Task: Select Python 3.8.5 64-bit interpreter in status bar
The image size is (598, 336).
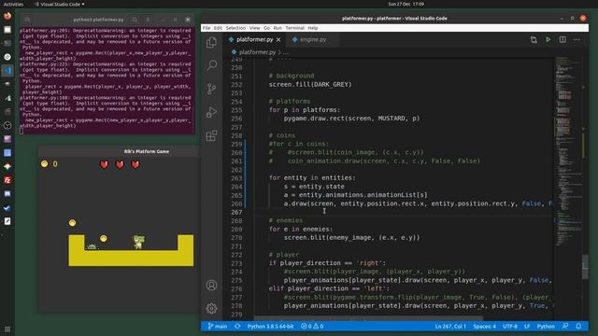Action: point(270,326)
